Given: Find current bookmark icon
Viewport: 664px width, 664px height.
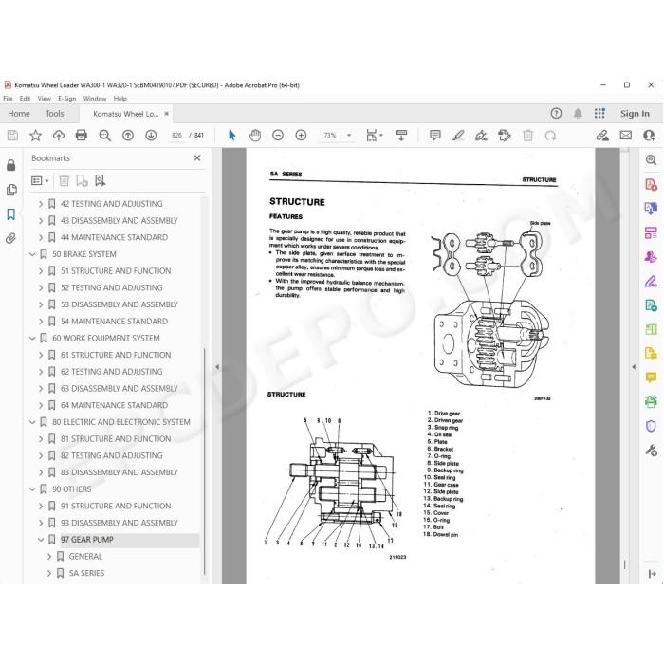Looking at the screenshot, I should [101, 181].
